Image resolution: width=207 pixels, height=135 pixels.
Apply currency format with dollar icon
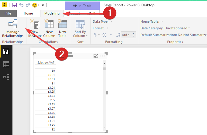point(95,35)
